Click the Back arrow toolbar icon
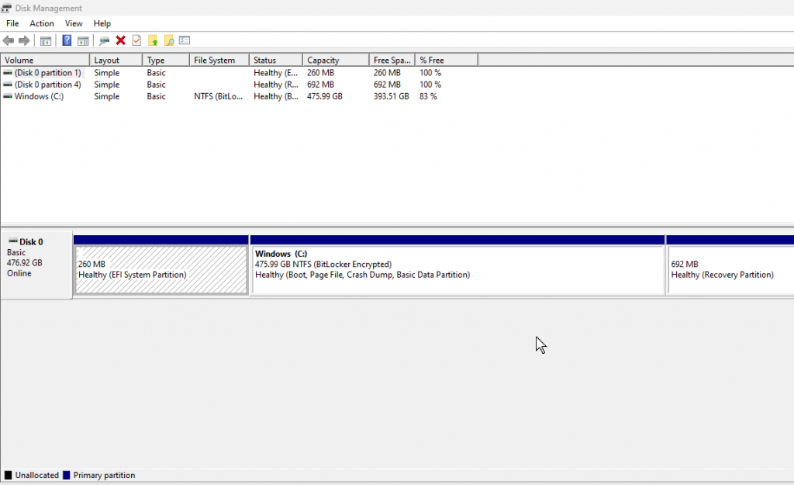 point(9,40)
